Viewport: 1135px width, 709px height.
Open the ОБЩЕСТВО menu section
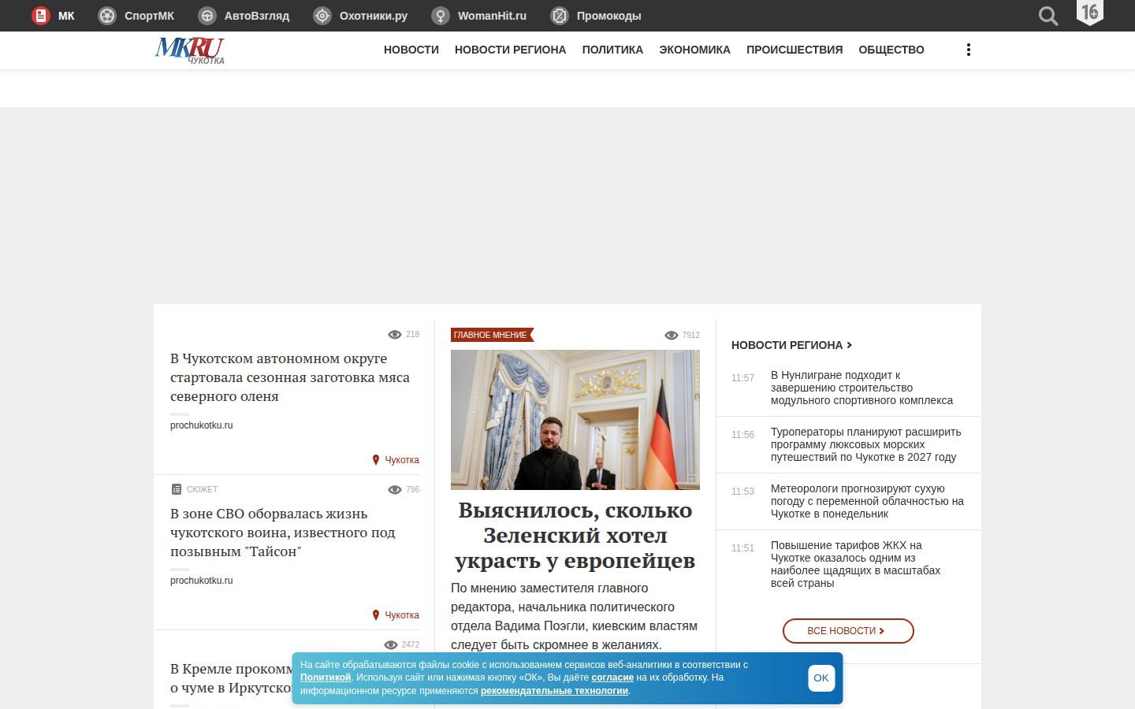(891, 50)
